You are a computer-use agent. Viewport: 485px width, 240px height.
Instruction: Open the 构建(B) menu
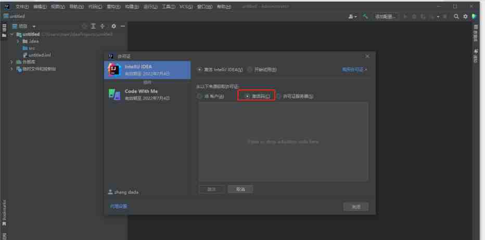coord(132,6)
